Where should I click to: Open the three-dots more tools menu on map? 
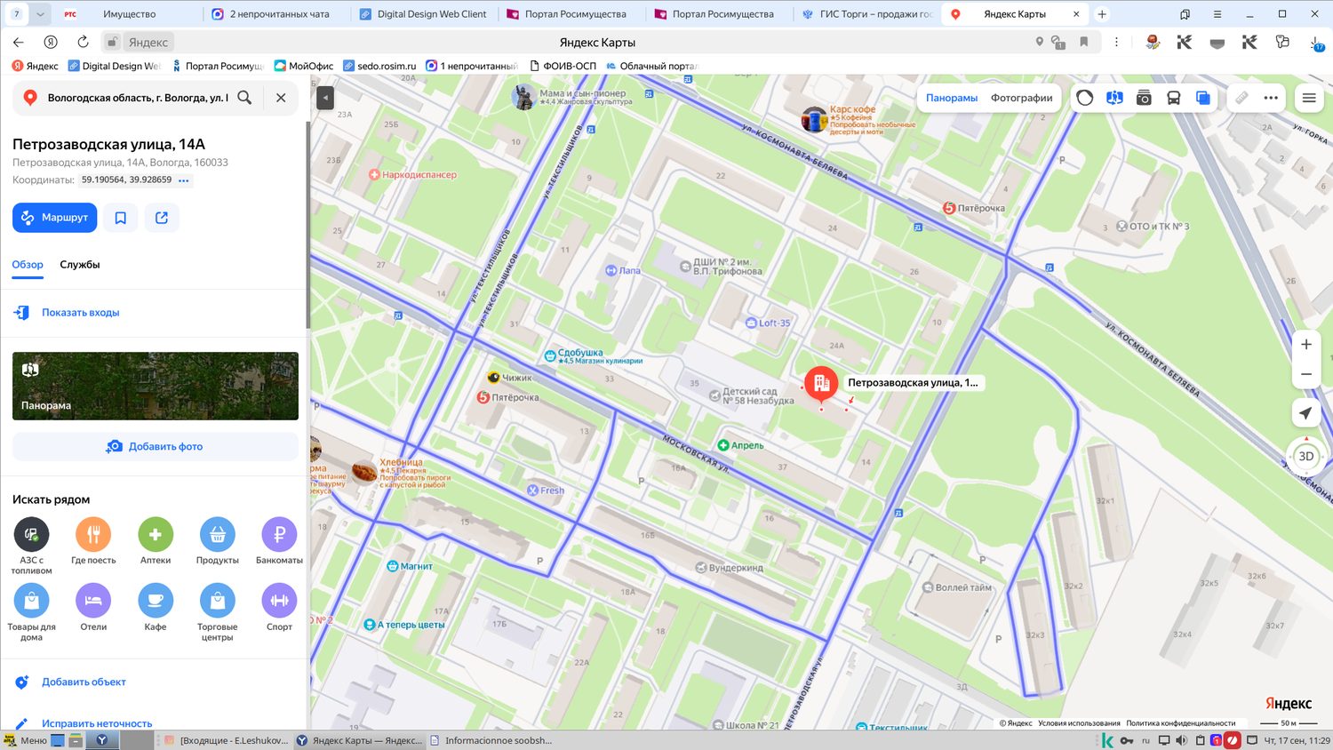coord(1271,98)
